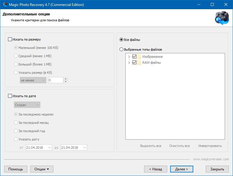
Task: Open the www.magicuneraser.com link
Action: [211, 159]
